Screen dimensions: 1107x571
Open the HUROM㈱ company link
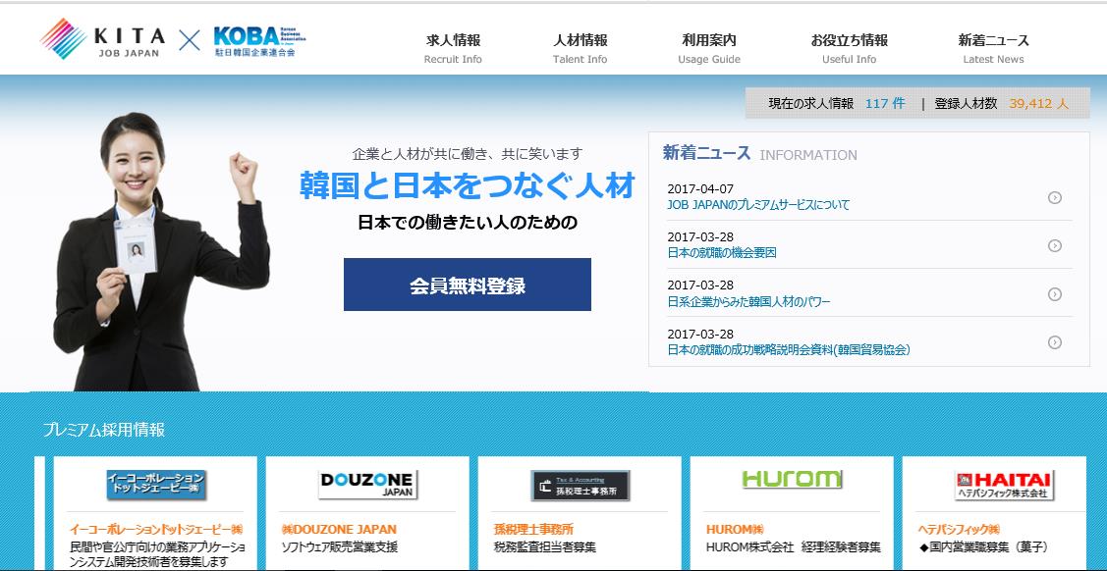735,529
